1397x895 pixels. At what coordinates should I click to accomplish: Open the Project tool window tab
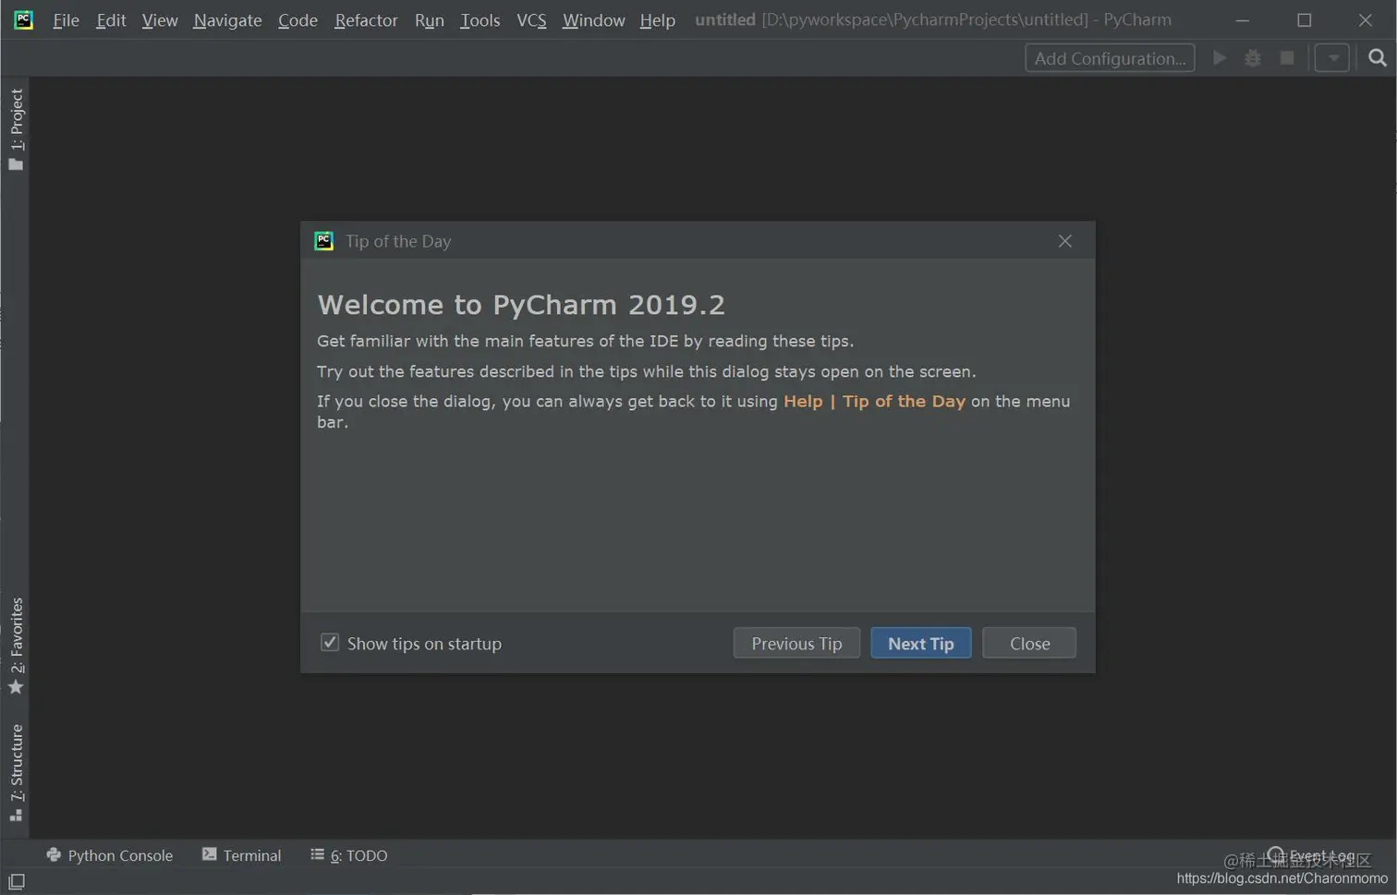16,129
